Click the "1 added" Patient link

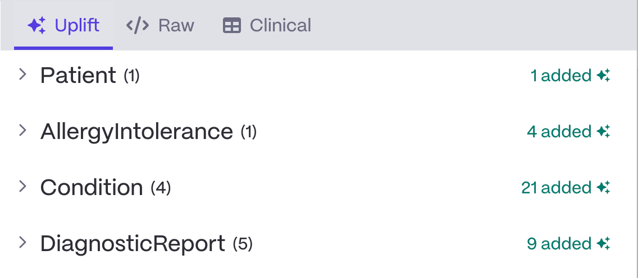(x=560, y=76)
